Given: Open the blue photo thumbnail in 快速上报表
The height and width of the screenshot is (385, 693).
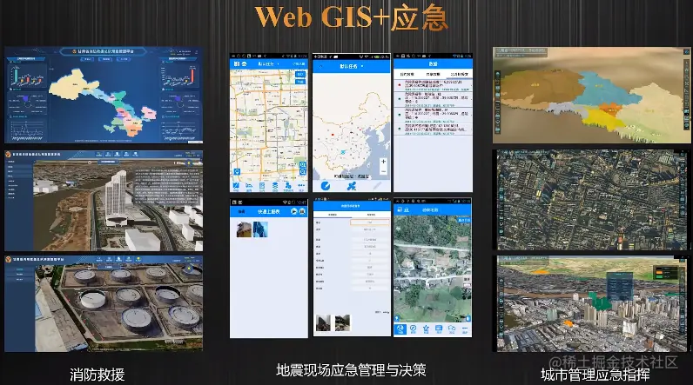Looking at the screenshot, I should point(260,229).
